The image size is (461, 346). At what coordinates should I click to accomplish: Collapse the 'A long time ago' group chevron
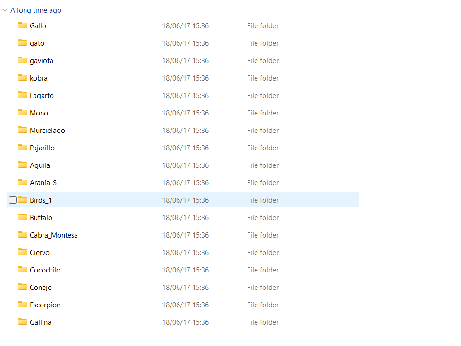[5, 10]
